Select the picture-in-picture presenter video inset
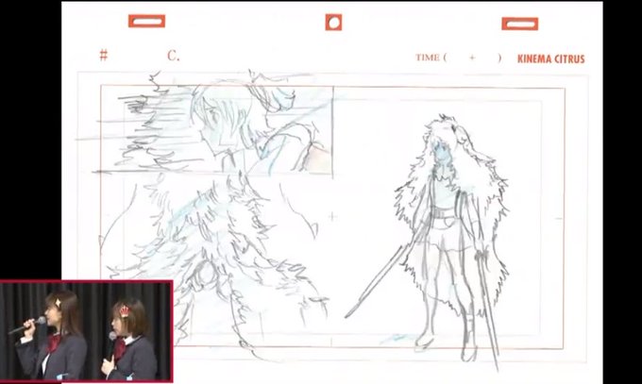The width and height of the screenshot is (642, 384). click(x=87, y=331)
